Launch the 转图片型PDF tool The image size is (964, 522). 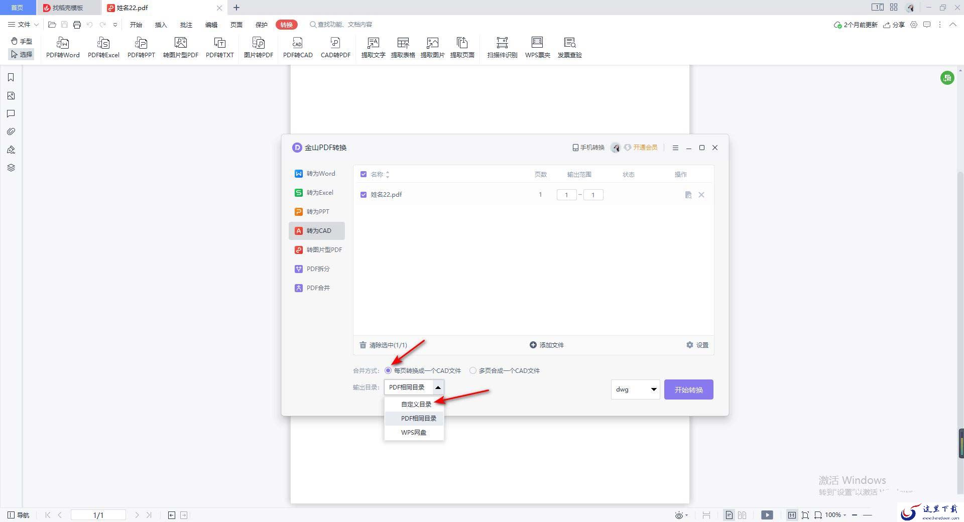[181, 48]
